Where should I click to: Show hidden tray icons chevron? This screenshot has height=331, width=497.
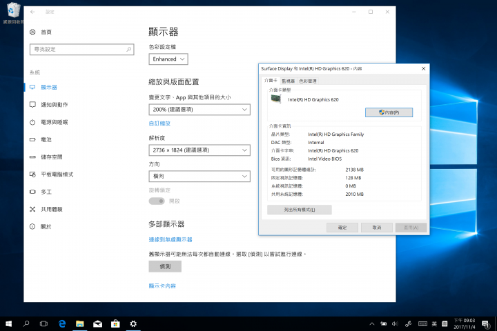coord(372,323)
